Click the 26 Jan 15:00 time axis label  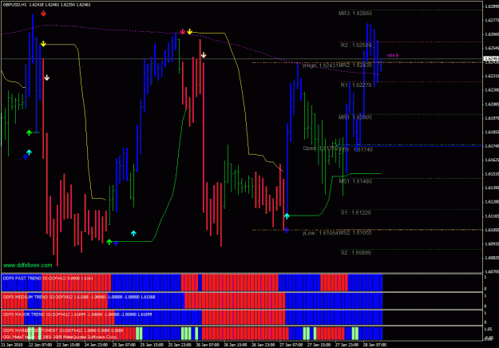pos(236,345)
